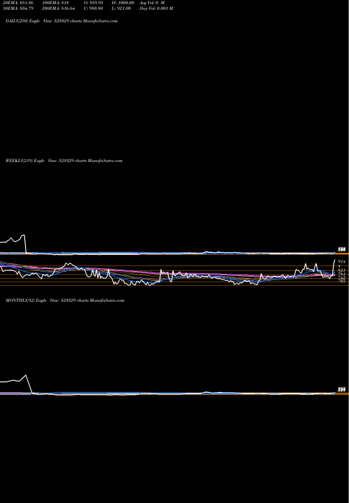This screenshot has height=503, width=349.
Task: Click the 703 price axis label
Action: click(x=341, y=281)
